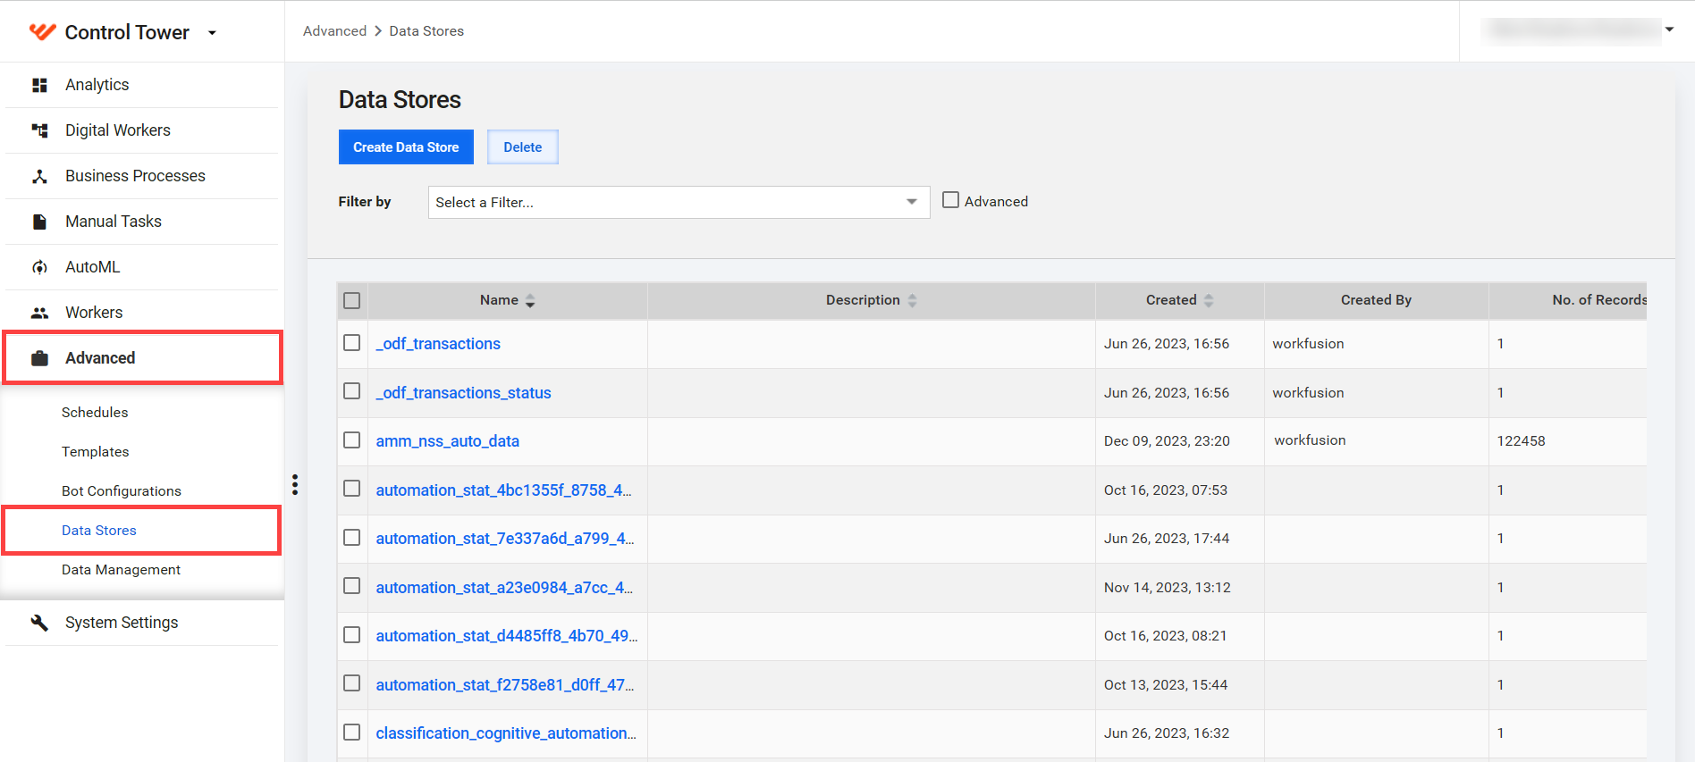
Task: Click the No. of Records column header
Action: 1568,301
